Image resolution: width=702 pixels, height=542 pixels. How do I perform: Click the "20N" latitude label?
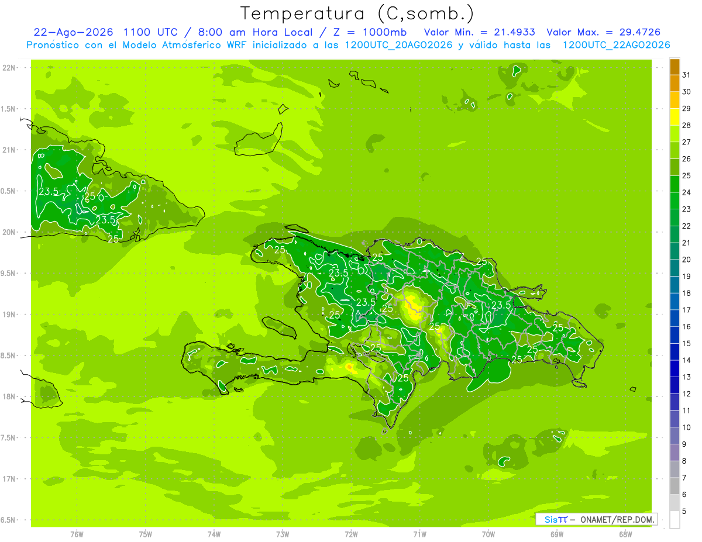[9, 232]
